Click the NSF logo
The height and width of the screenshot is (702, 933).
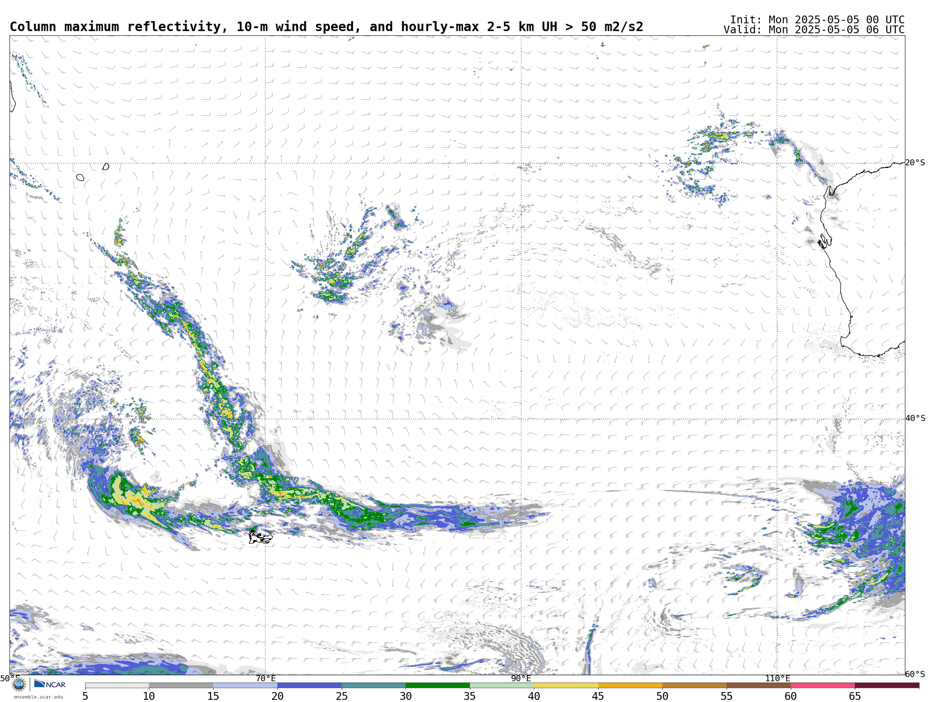click(x=19, y=685)
